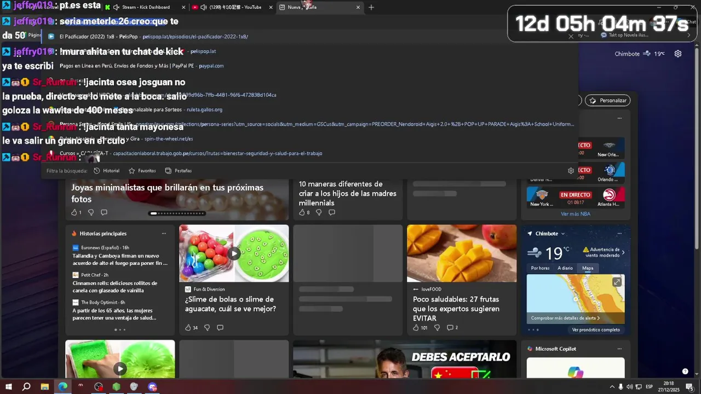Open Comprobar más detalles de alerta link
Image resolution: width=701 pixels, height=394 pixels.
pyautogui.click(x=565, y=318)
